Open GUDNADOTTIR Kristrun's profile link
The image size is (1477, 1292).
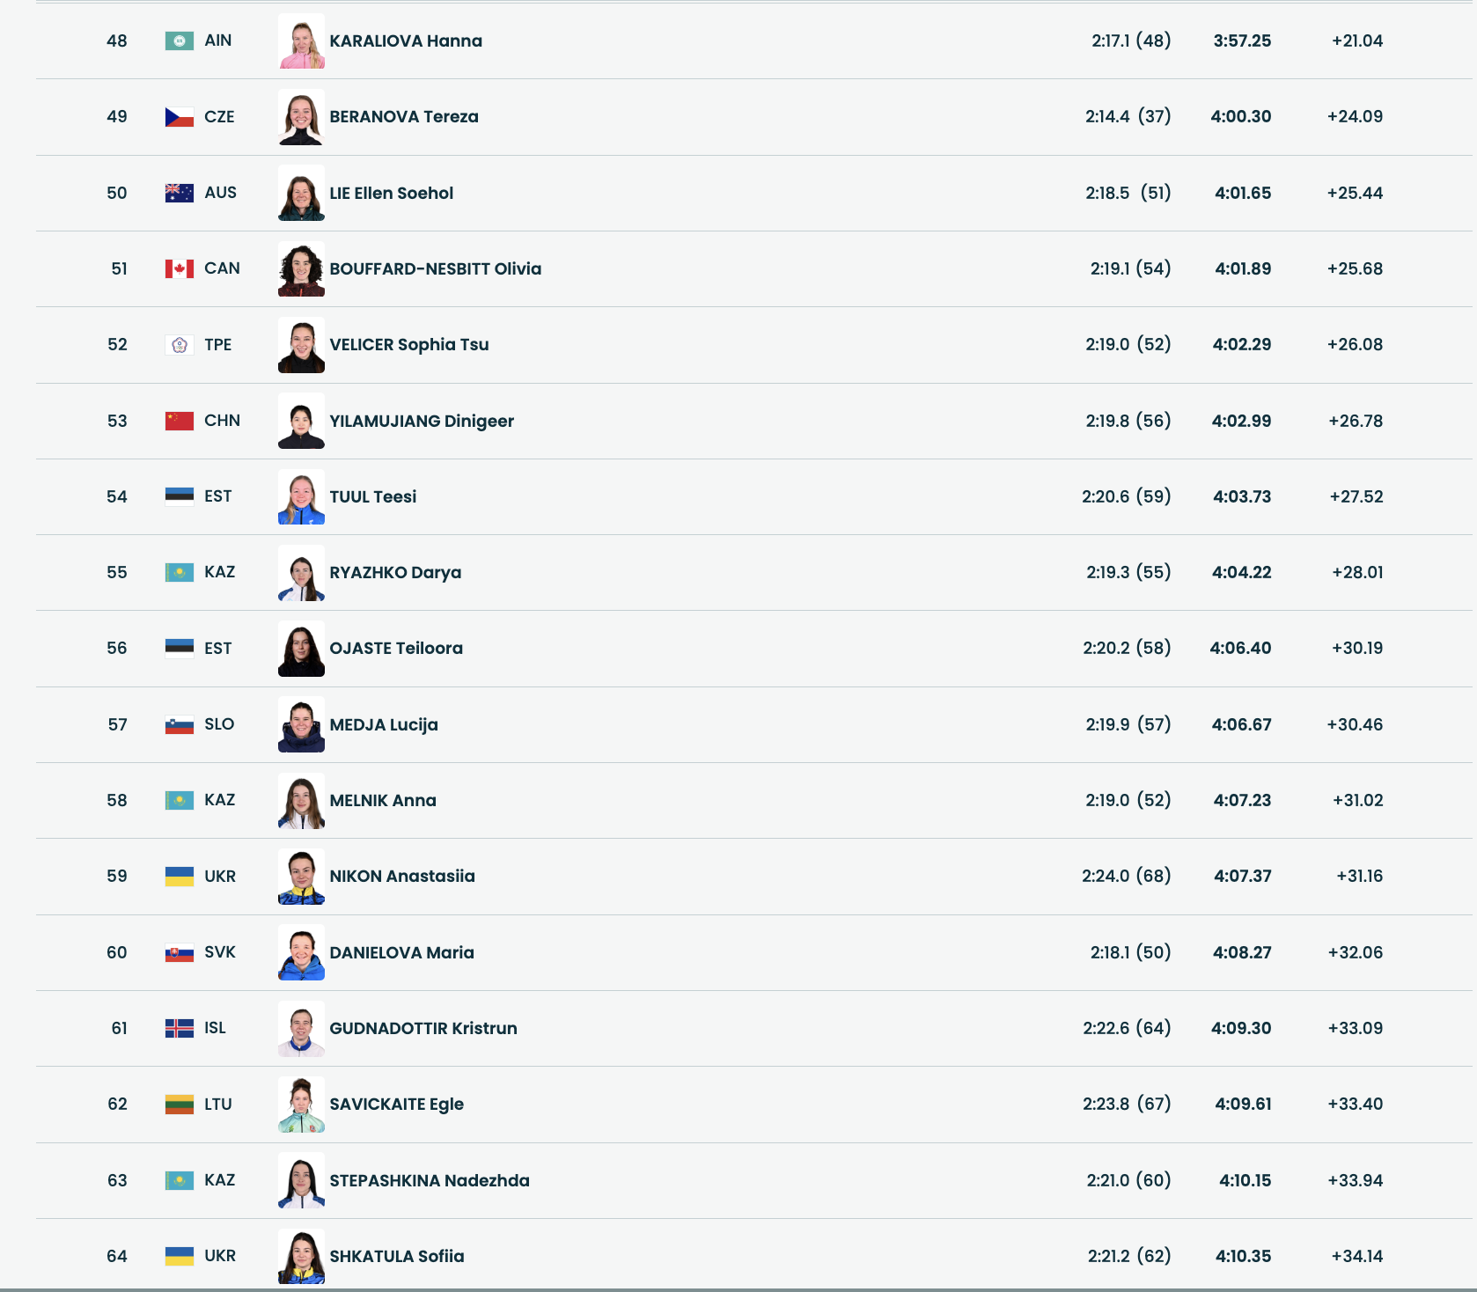423,1028
